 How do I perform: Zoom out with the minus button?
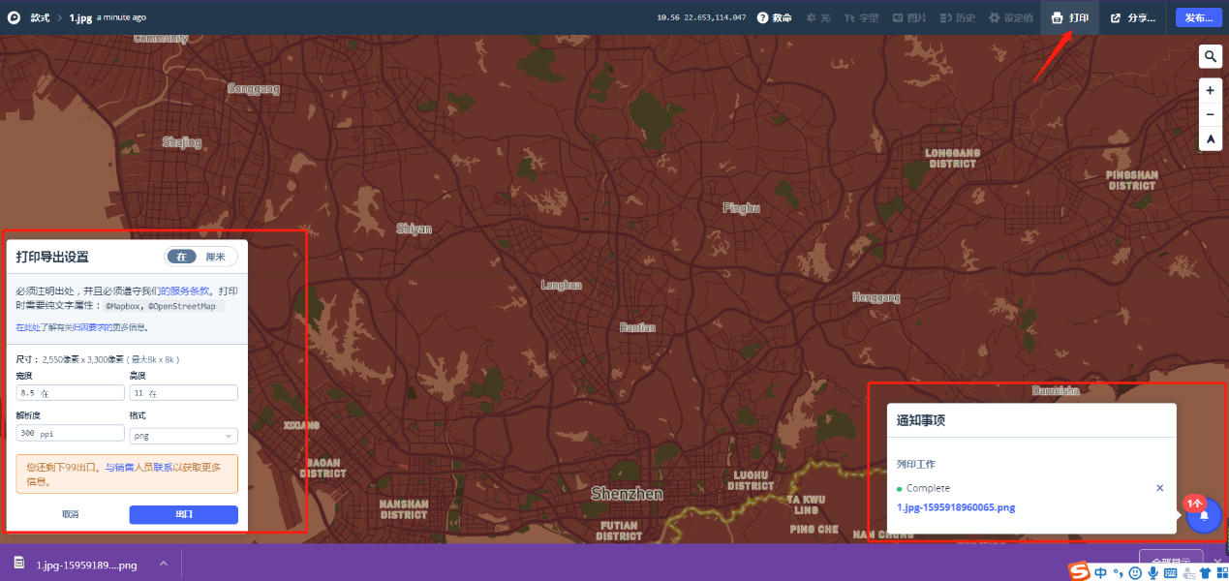click(1211, 115)
